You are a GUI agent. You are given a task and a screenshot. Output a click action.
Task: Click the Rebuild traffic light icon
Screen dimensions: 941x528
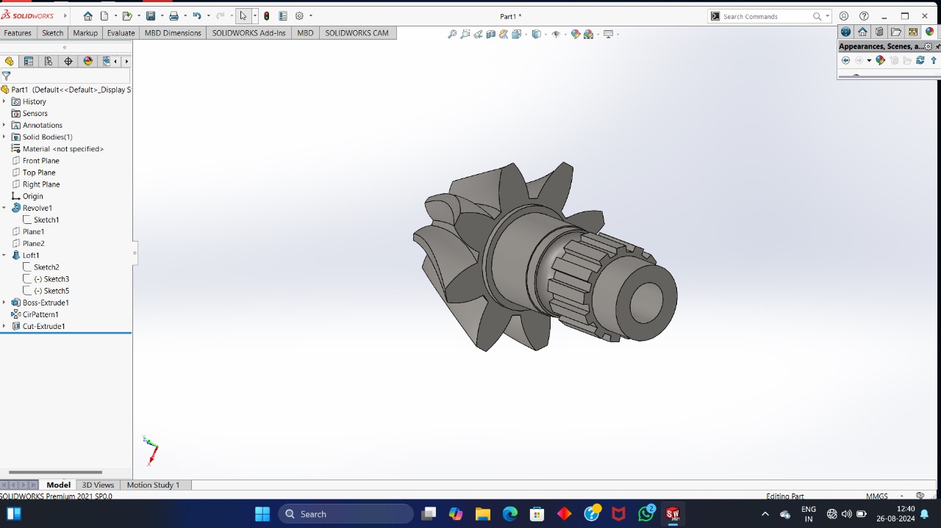click(x=266, y=16)
